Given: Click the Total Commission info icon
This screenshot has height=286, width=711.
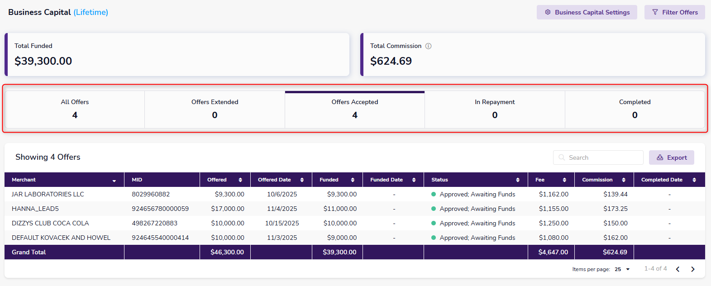Looking at the screenshot, I should pos(428,46).
